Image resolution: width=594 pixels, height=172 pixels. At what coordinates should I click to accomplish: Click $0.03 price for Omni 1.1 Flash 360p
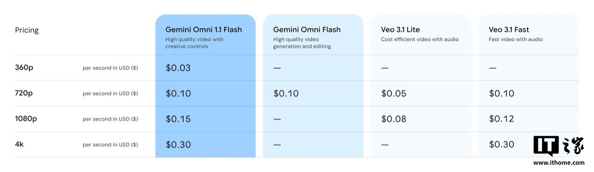[178, 68]
